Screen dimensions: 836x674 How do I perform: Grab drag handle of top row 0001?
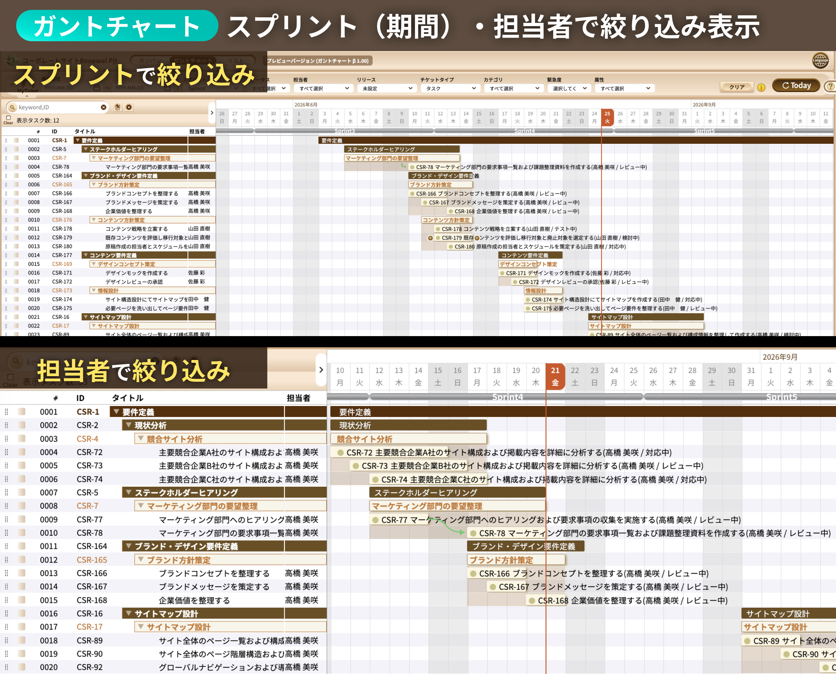[6, 140]
